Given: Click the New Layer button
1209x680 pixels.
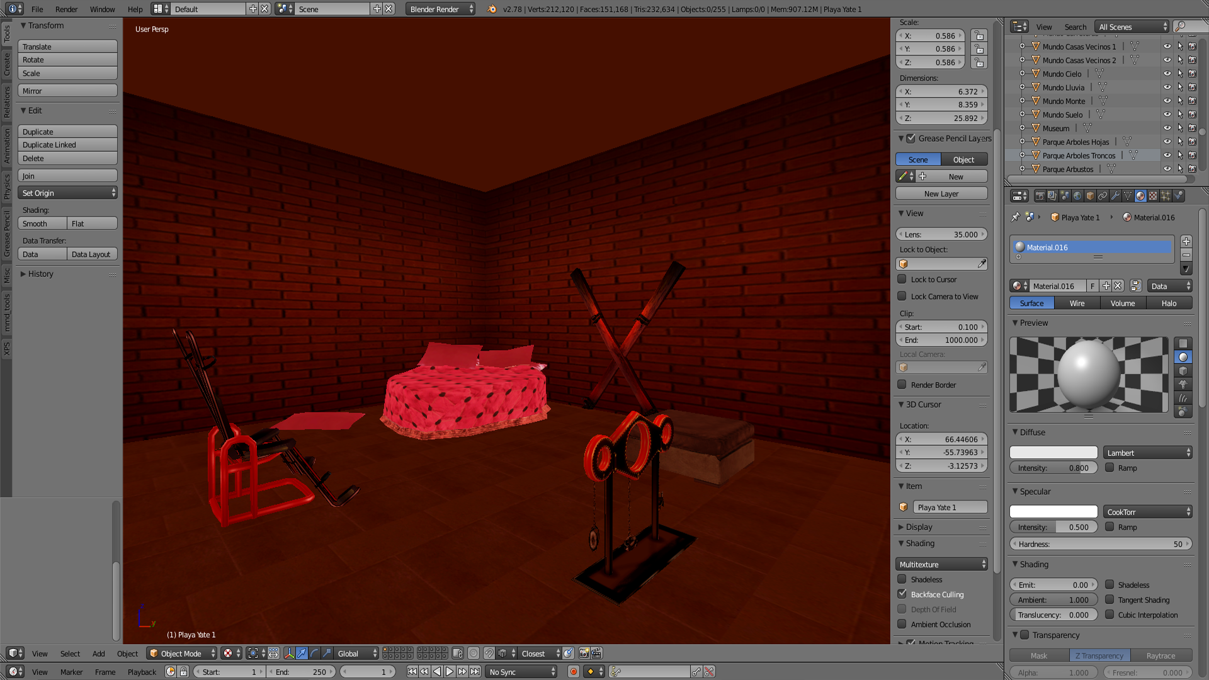Looking at the screenshot, I should [941, 193].
